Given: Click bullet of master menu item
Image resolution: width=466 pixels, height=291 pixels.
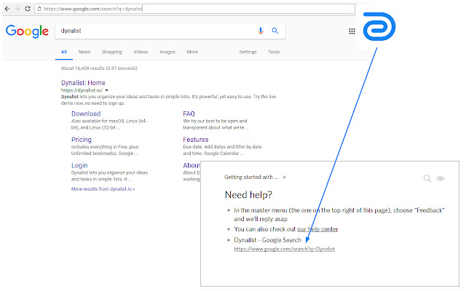Looking at the screenshot, I should point(229,210).
